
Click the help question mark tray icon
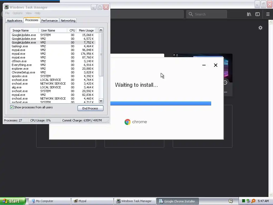click(231, 201)
